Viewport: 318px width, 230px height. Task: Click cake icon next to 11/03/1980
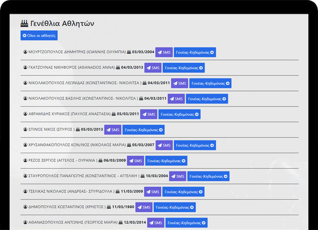109,207
